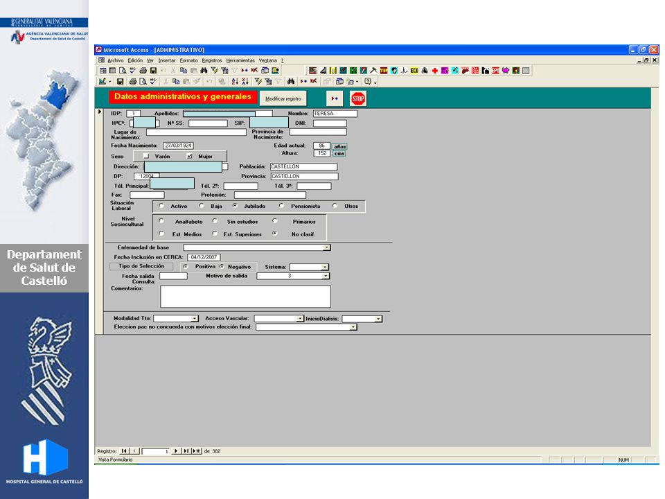Click the Sort Ascending A-Z icon
Screen dimensions: 665x499
[x=235, y=81]
